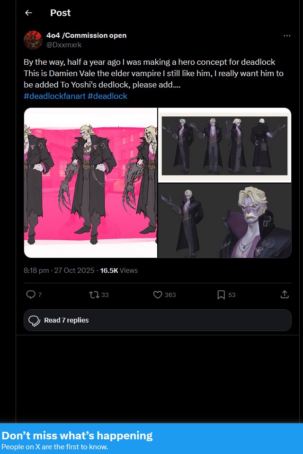Image resolution: width=303 pixels, height=454 pixels.
Task: View the 16.5K Views analytics
Action: [119, 271]
